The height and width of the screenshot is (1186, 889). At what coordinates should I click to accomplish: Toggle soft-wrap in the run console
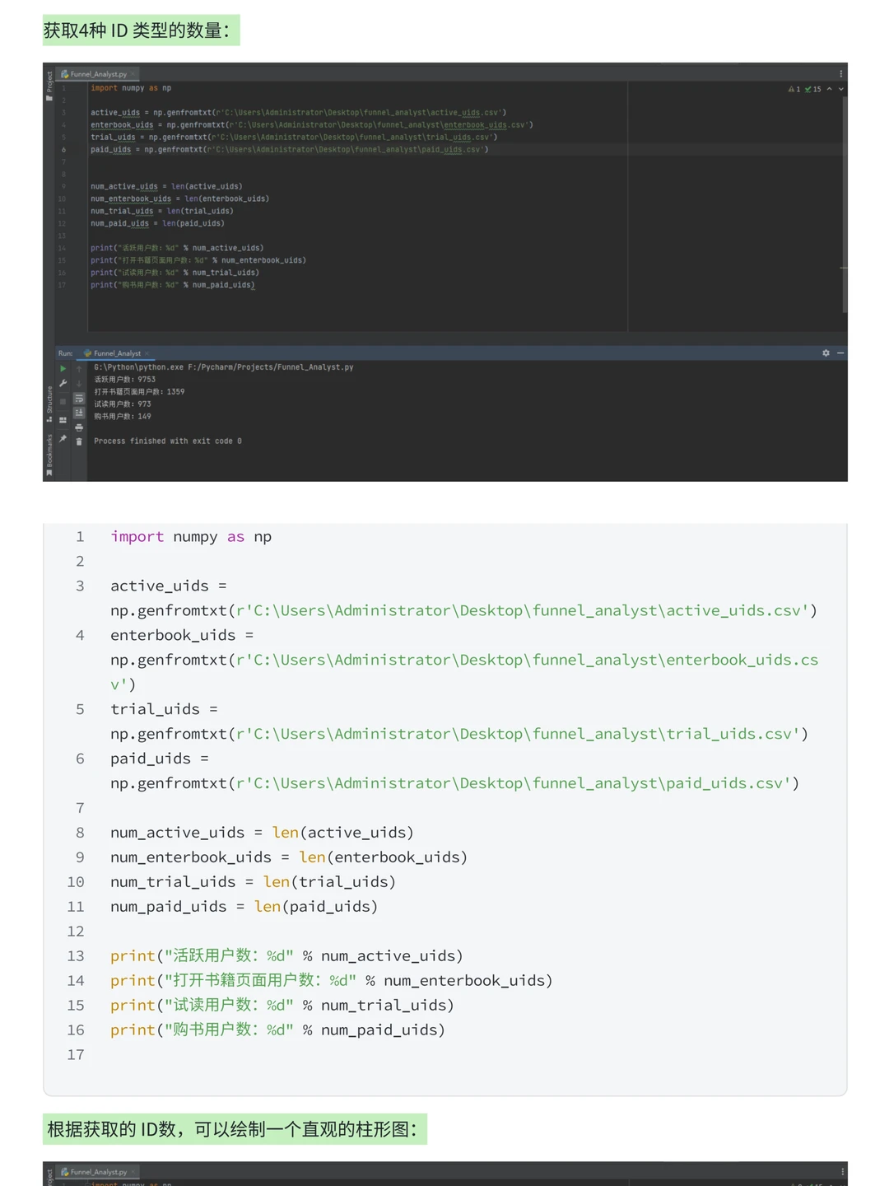pyautogui.click(x=79, y=399)
